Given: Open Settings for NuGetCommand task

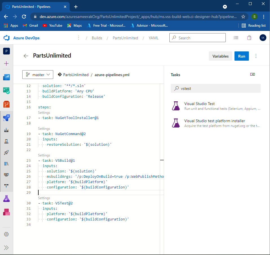Looking at the screenshot, I should pyautogui.click(x=44, y=129).
